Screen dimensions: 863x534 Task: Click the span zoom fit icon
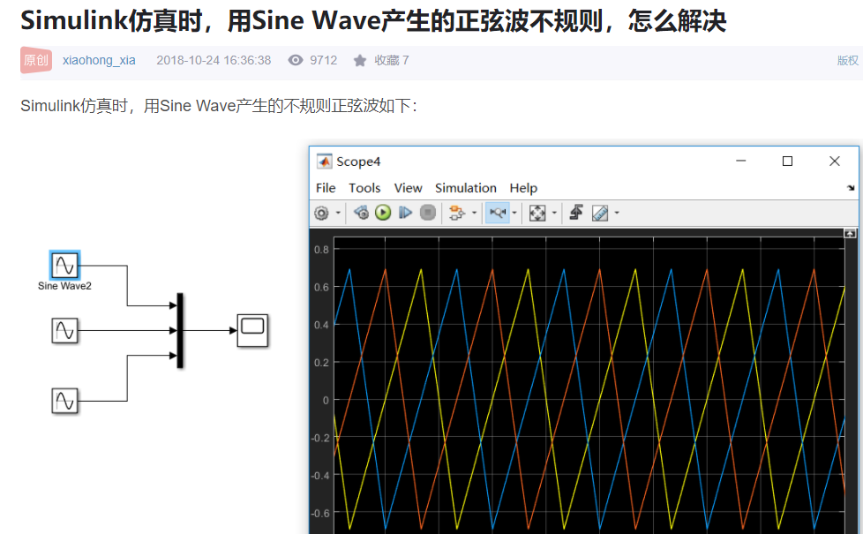(537, 212)
